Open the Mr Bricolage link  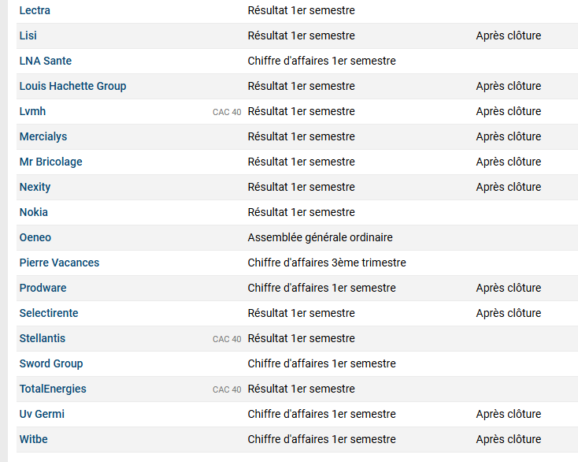[51, 162]
